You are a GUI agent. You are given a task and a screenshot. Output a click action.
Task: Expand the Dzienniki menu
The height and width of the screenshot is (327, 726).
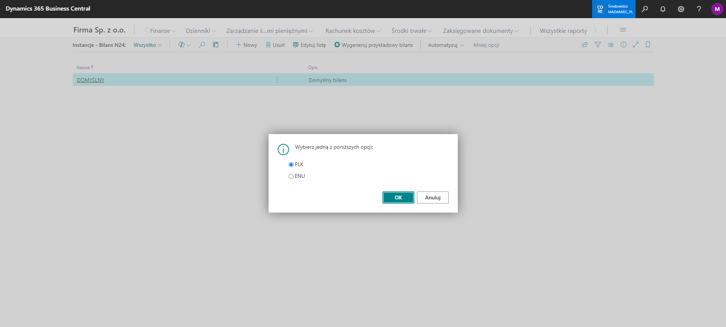pos(201,31)
